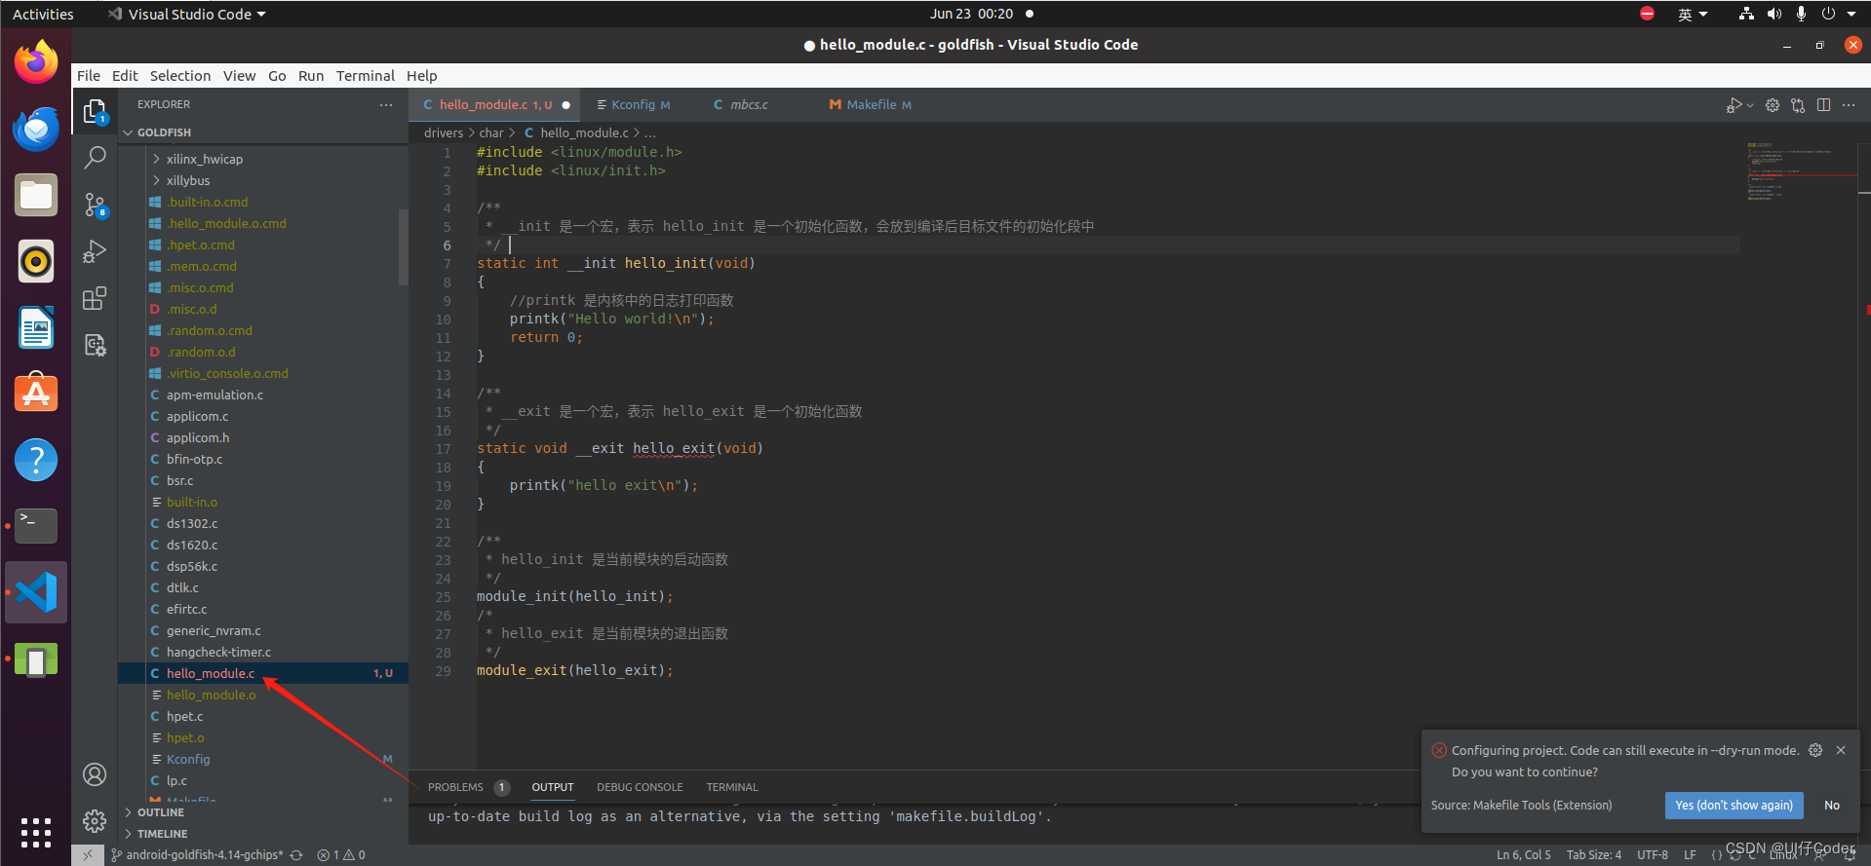Open Terminal from the dock
The width and height of the screenshot is (1871, 866).
36,526
